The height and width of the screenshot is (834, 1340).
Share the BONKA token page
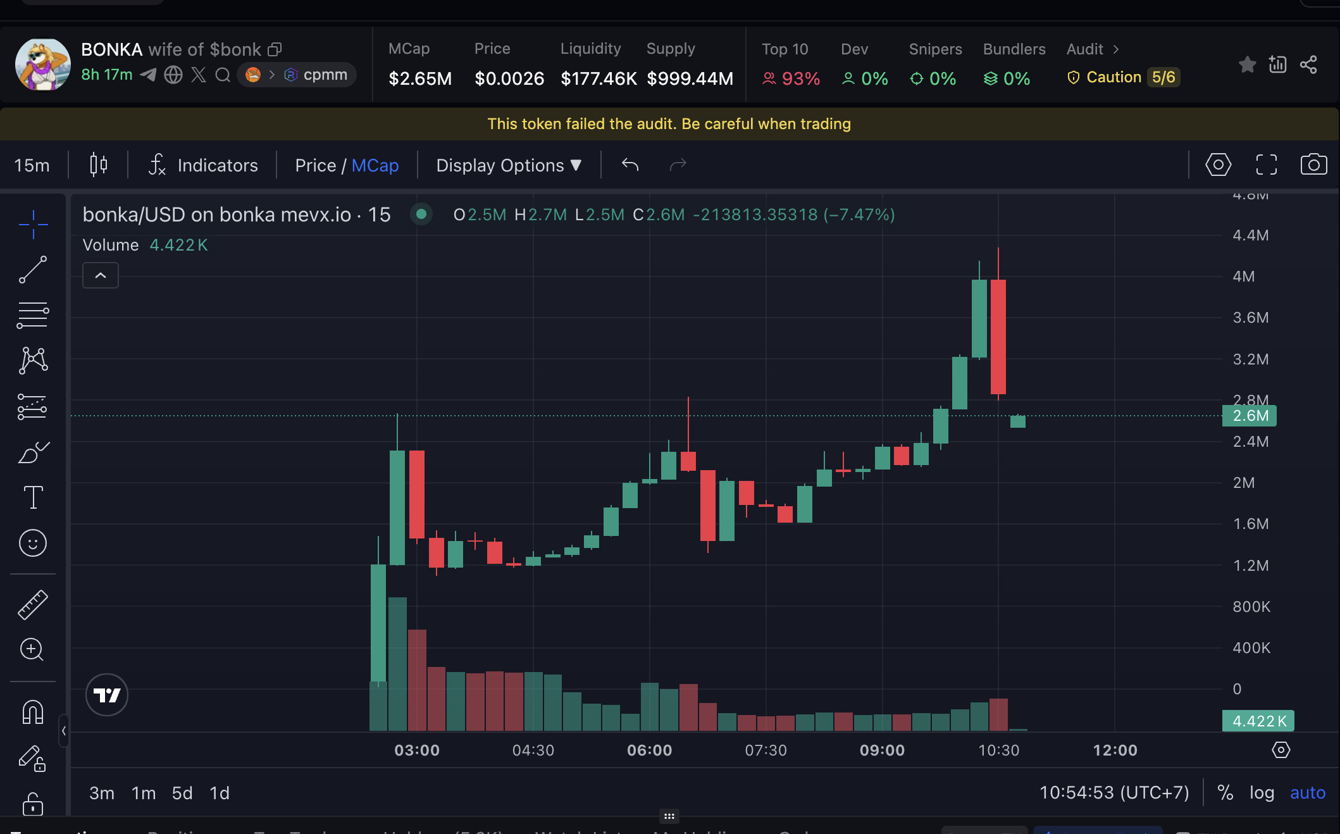click(1308, 64)
